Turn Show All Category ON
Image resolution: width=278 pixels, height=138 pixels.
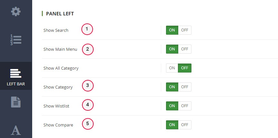click(x=172, y=68)
